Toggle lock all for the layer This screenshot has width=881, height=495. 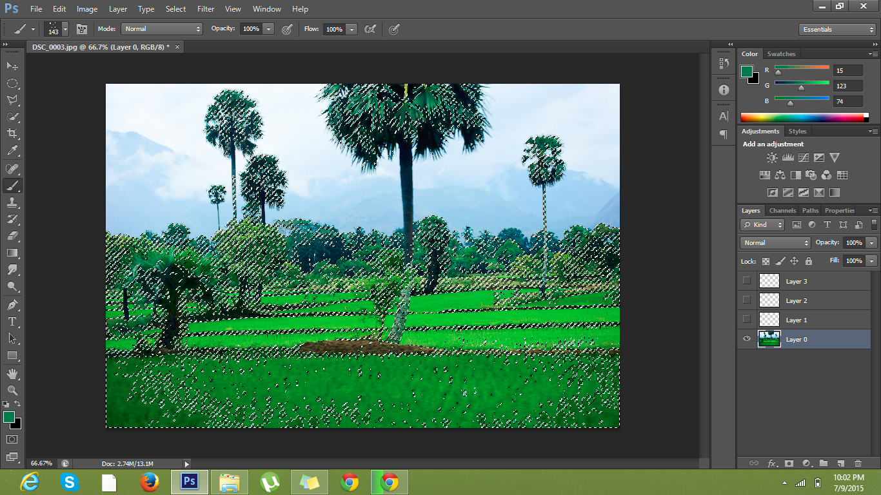point(808,261)
